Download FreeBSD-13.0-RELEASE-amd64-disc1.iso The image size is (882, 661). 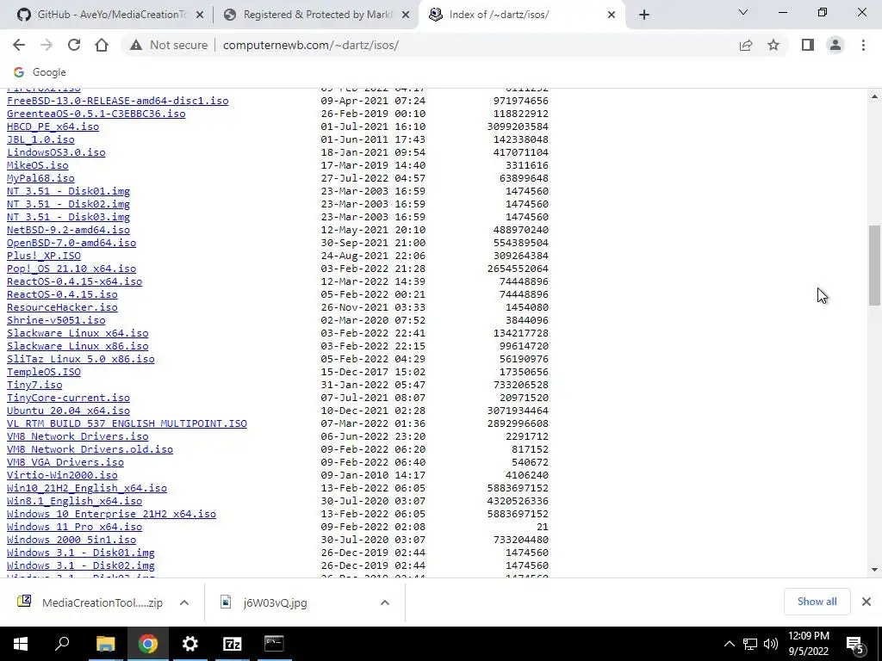[117, 101]
